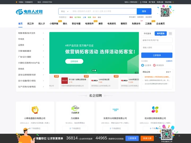Open the 职位 search type dropdown
The width and height of the screenshot is (191, 143).
pyautogui.click(x=65, y=11)
